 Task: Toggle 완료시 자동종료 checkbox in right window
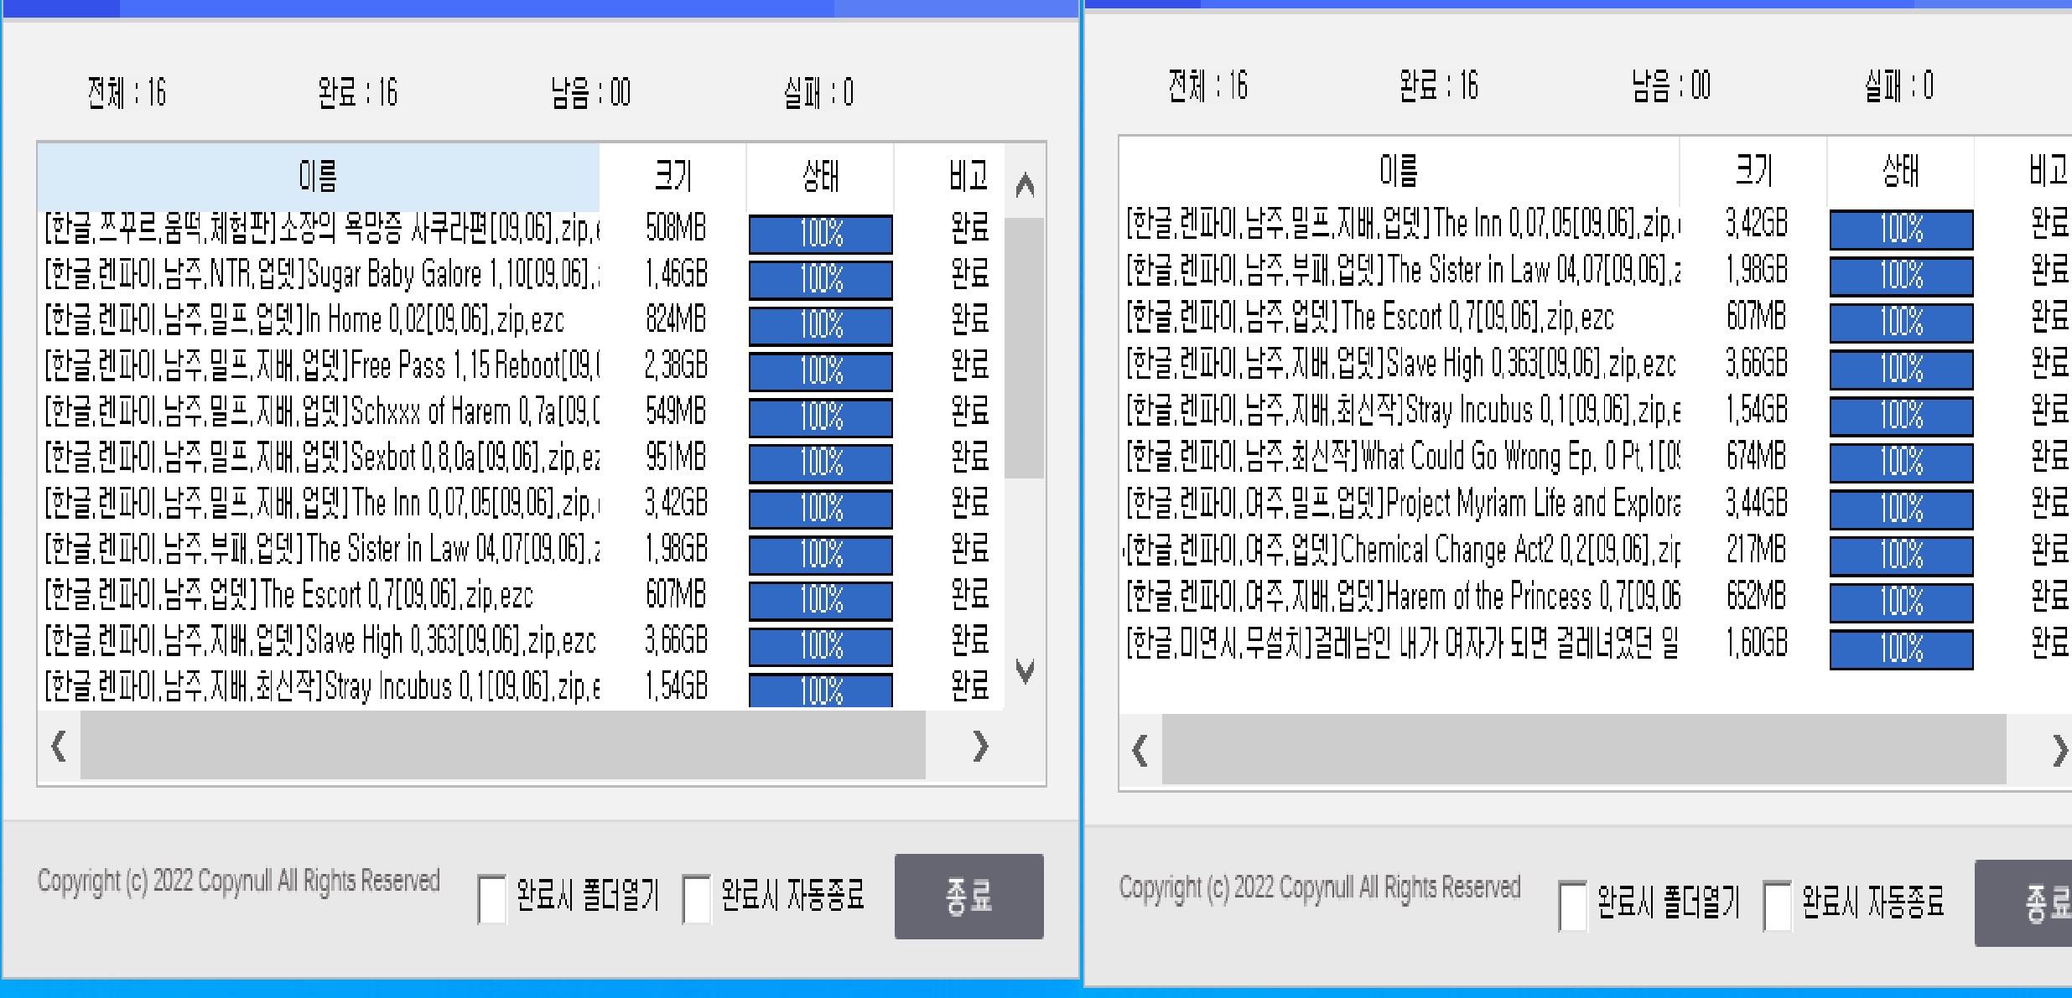point(1778,905)
